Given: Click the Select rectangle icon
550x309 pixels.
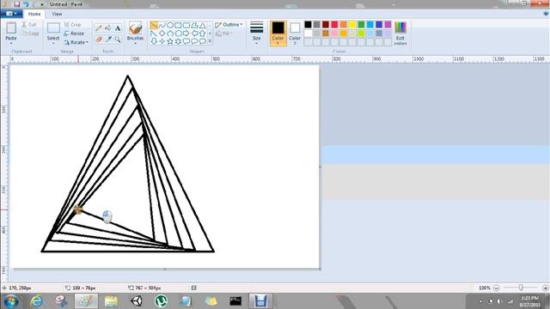Looking at the screenshot, I should coord(53,28).
